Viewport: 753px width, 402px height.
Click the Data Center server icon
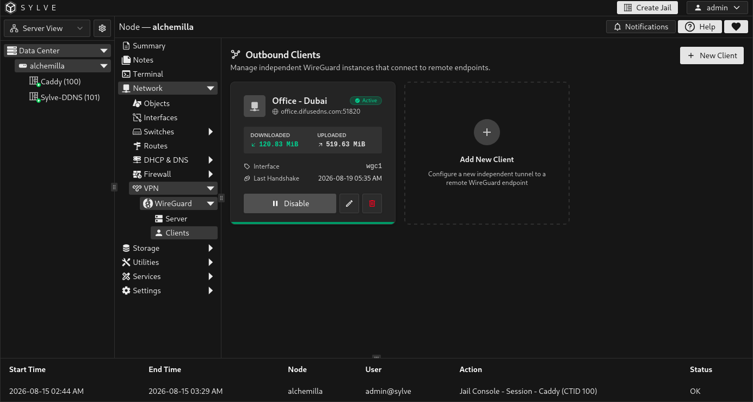tap(12, 51)
